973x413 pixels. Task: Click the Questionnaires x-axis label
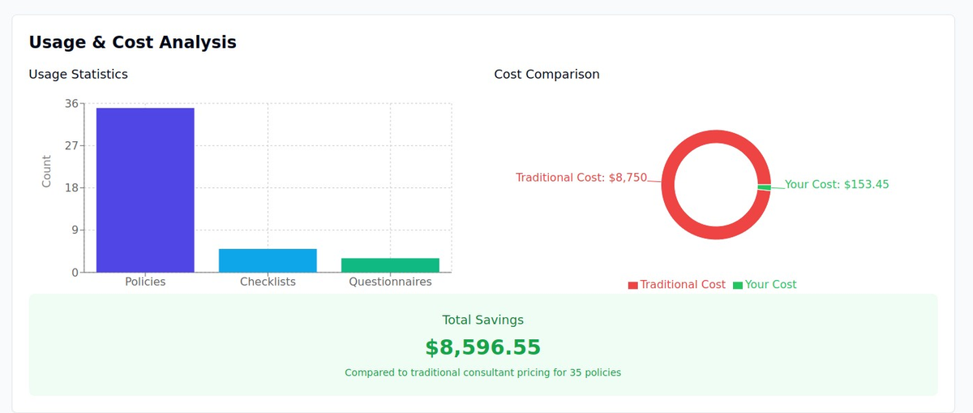pyautogui.click(x=390, y=282)
